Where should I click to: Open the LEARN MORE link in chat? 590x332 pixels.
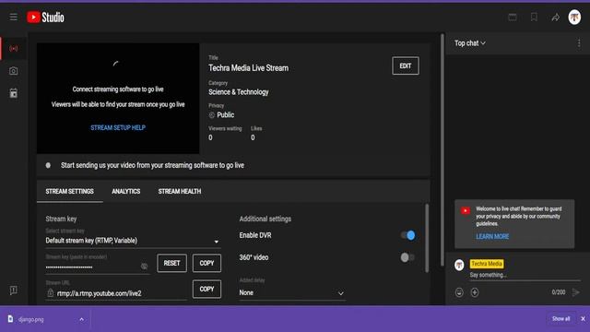pyautogui.click(x=492, y=236)
